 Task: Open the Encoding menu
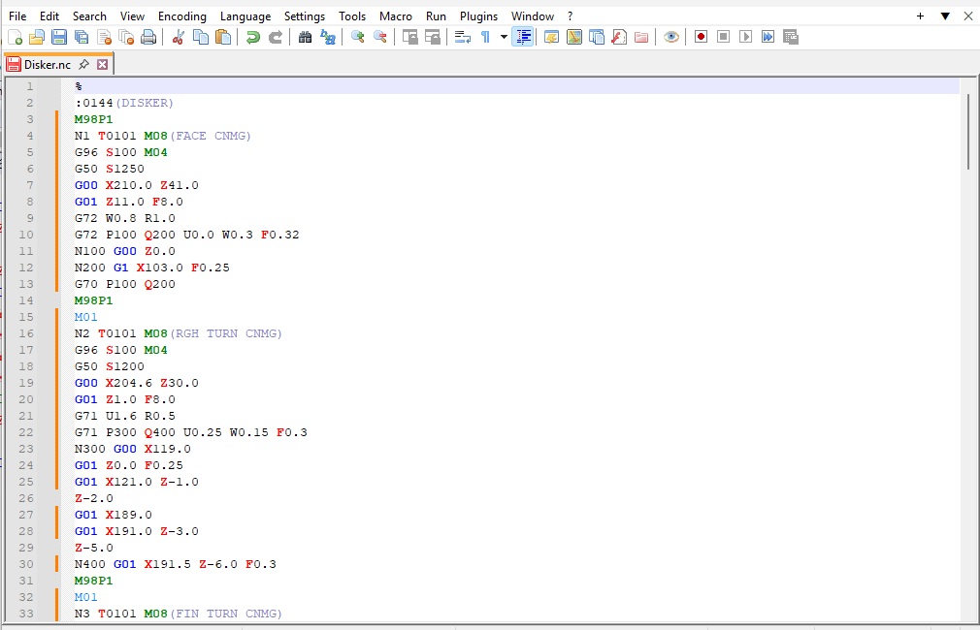(x=182, y=16)
